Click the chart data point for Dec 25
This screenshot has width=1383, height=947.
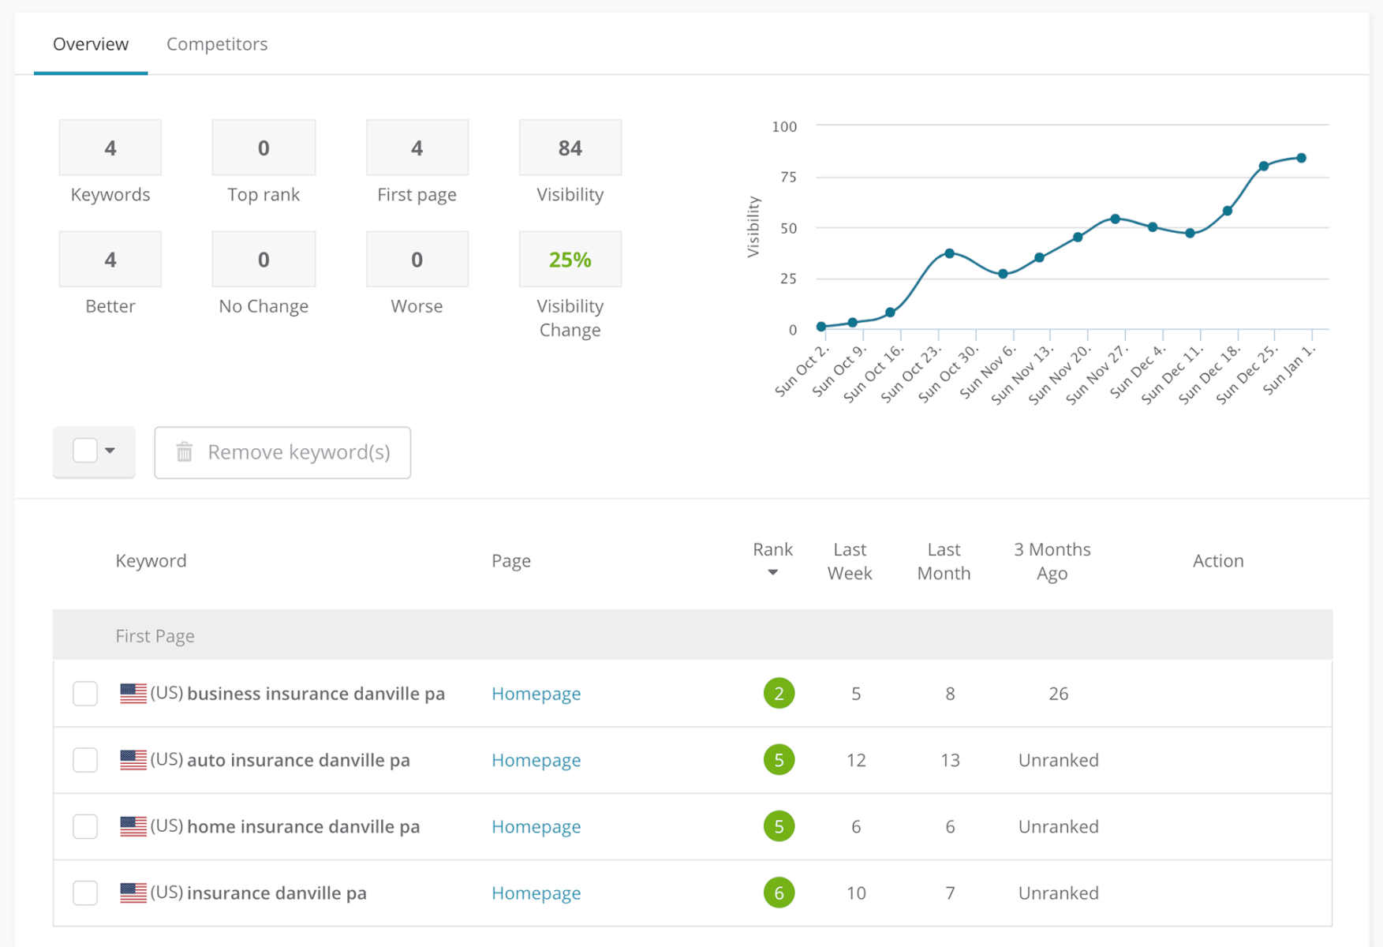point(1264,166)
